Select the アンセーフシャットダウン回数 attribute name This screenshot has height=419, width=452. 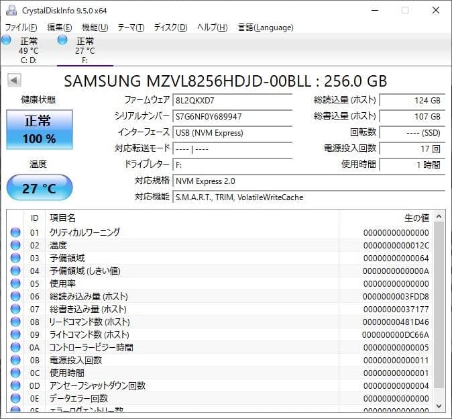click(x=97, y=386)
